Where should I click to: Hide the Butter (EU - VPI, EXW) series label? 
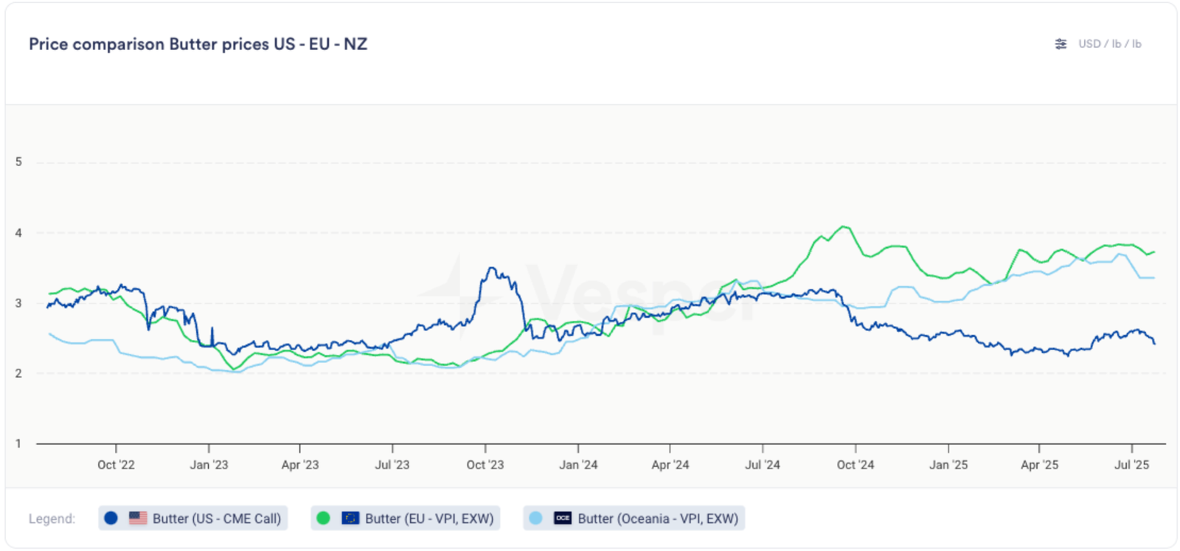[429, 519]
